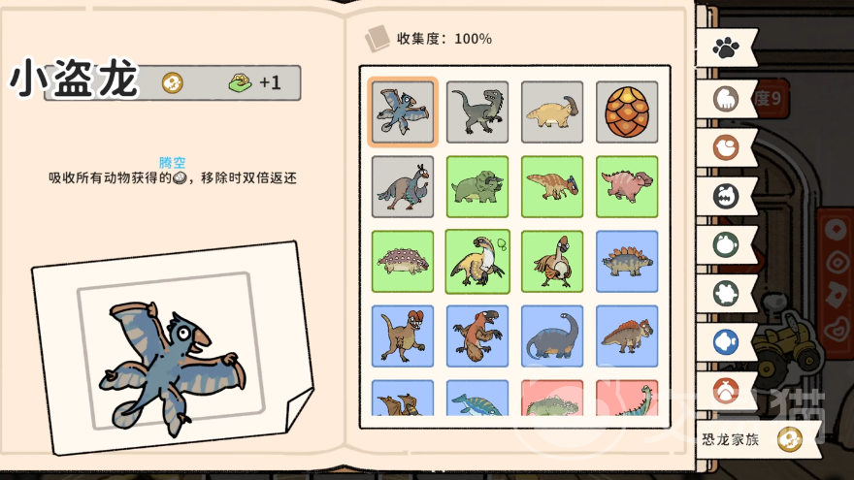The height and width of the screenshot is (480, 854).
Task: Select the pink horned dinosaur card
Action: click(627, 186)
